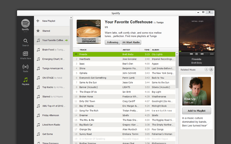
Task: Toggle the Following button
Action: (113, 42)
